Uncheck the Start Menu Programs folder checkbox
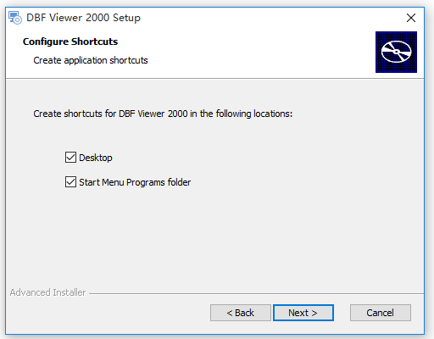The width and height of the screenshot is (434, 339). coord(70,182)
